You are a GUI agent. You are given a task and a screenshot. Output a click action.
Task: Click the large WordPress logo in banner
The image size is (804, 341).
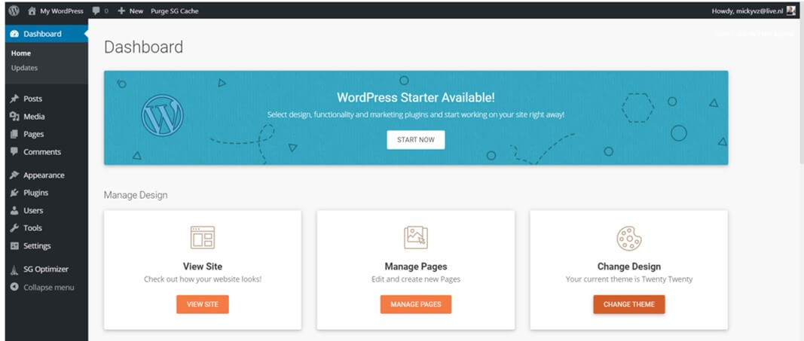[162, 116]
